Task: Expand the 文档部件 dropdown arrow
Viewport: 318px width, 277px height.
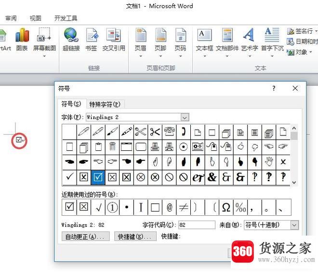Action: pyautogui.click(x=227, y=56)
